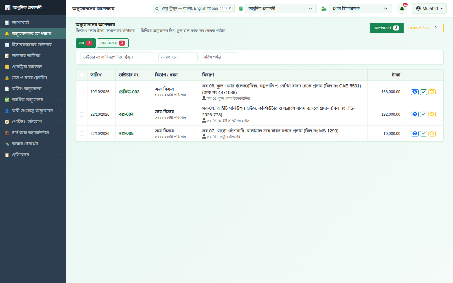Switch to the ক্রয়-বিক্রয় filter tab
453x283 pixels.
[113, 43]
